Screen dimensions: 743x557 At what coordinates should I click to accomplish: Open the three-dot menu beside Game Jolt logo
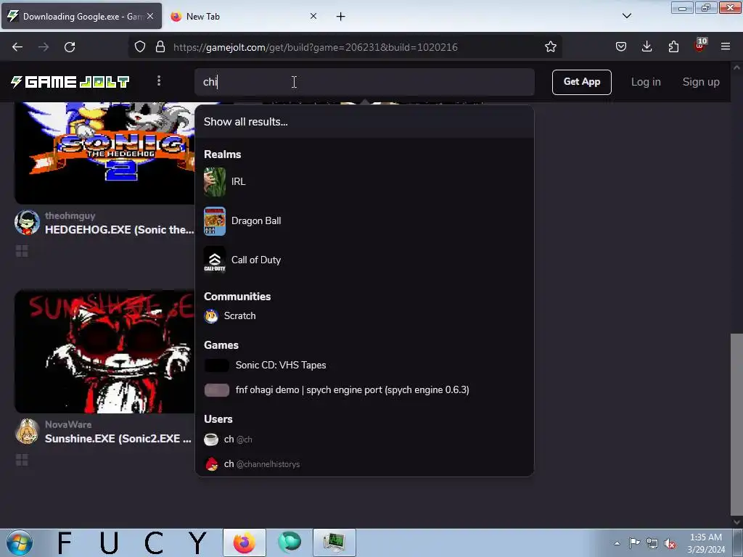(x=159, y=81)
